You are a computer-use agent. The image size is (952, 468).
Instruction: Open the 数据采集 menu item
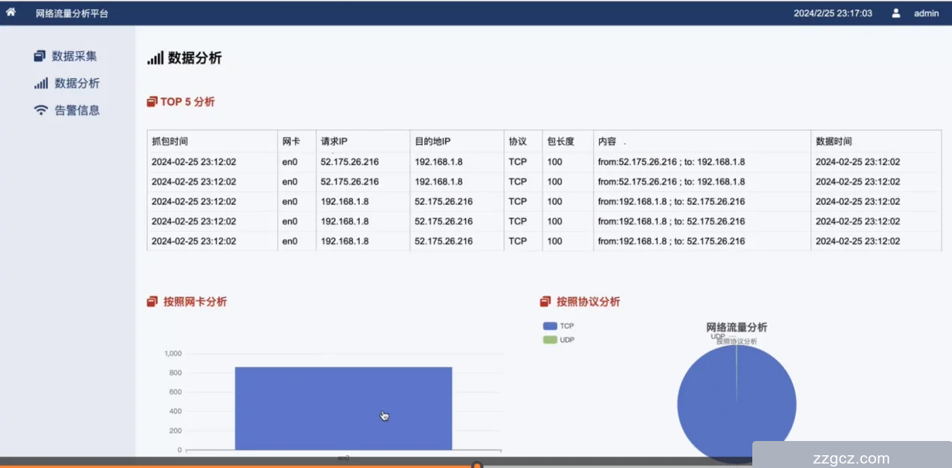(74, 56)
